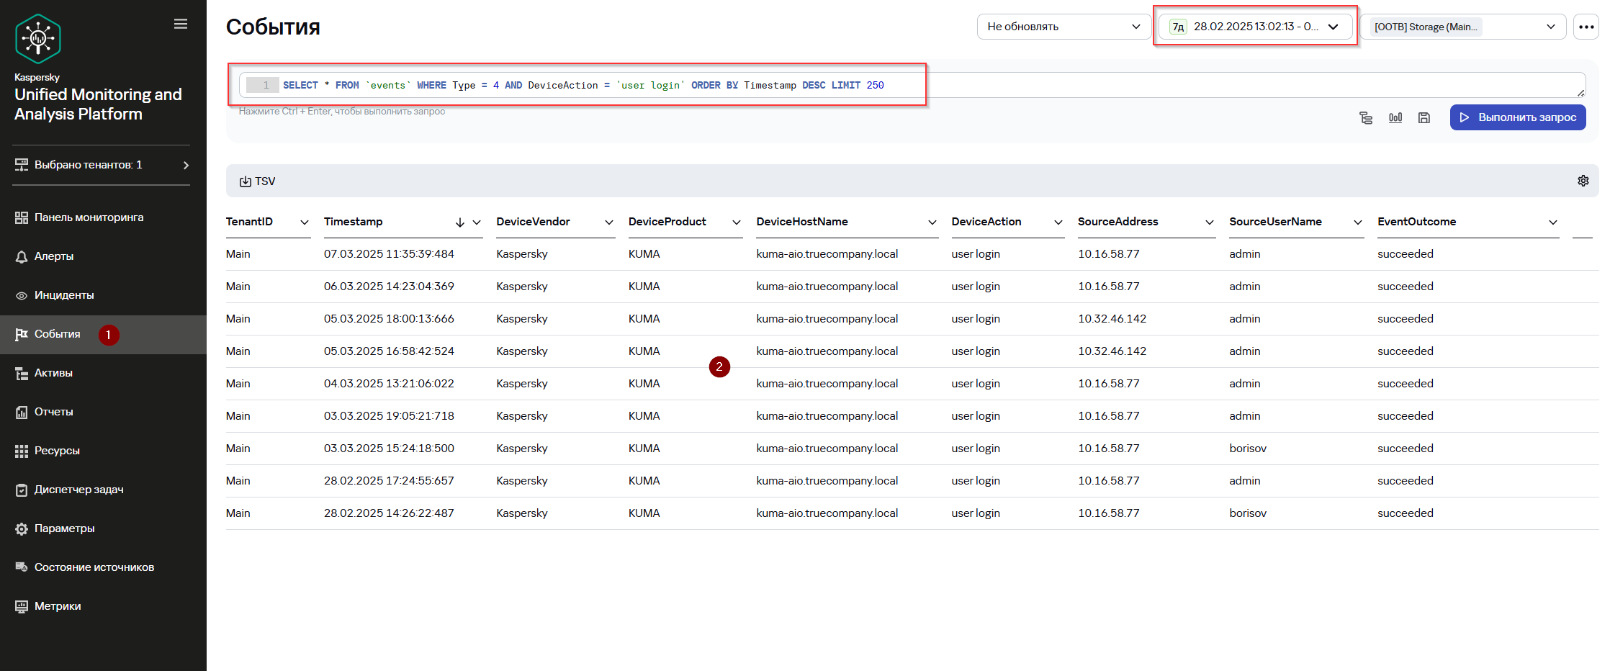
Task: Open the Метрики section
Action: pos(103,606)
